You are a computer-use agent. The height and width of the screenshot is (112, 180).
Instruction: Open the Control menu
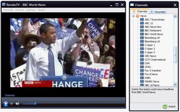[x=20, y=10]
